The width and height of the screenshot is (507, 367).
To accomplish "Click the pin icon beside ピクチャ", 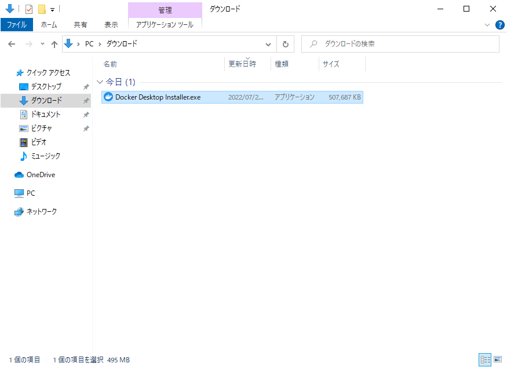I will tap(86, 129).
